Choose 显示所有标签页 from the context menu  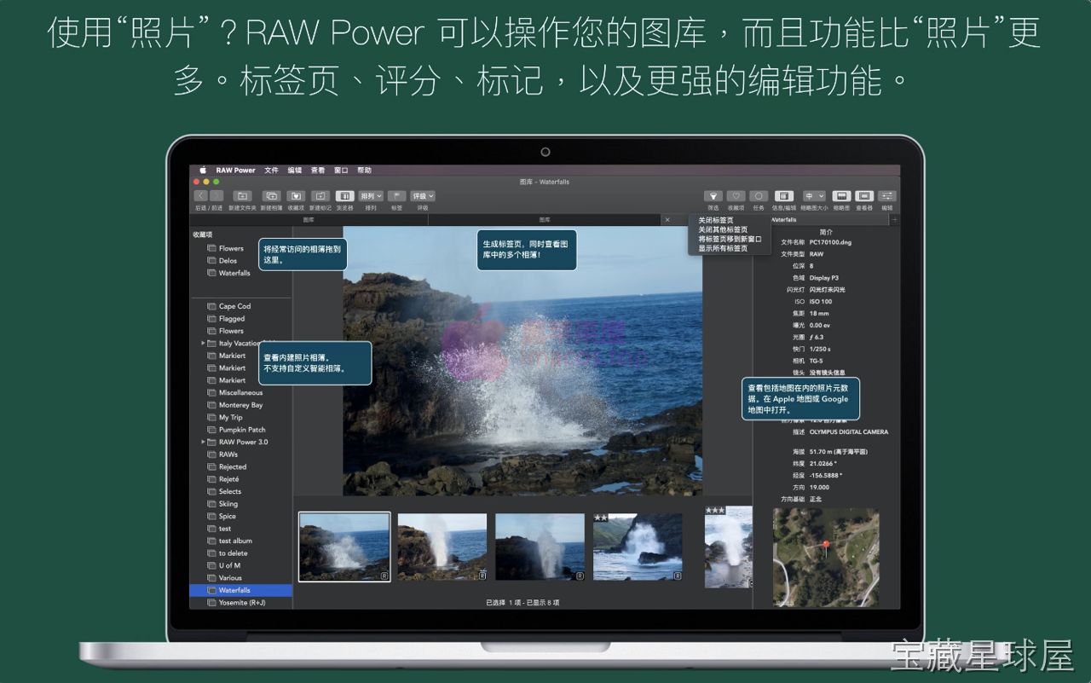723,248
